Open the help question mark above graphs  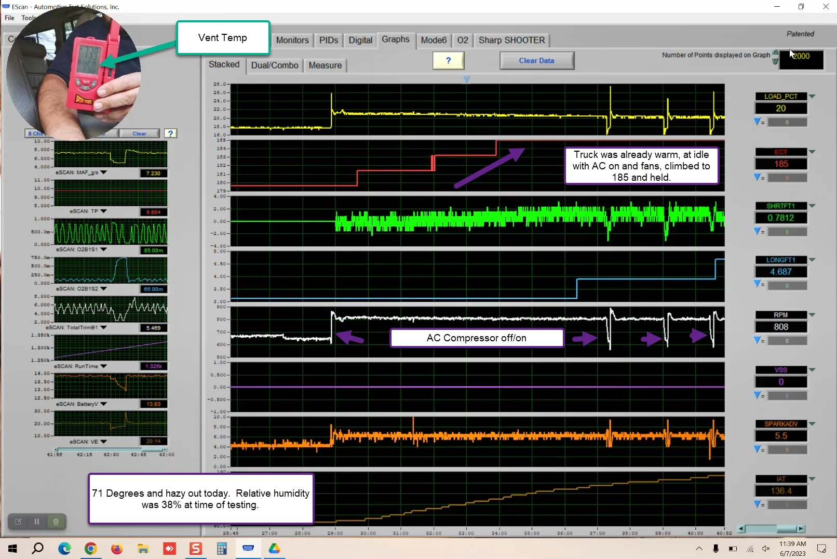(x=448, y=61)
